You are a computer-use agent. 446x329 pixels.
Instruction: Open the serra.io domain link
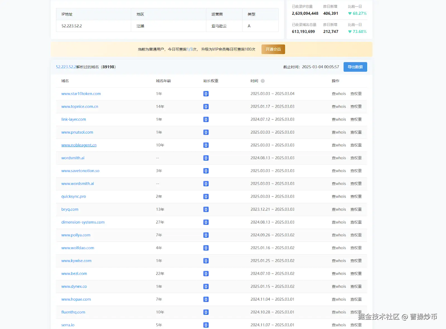tap(68, 325)
